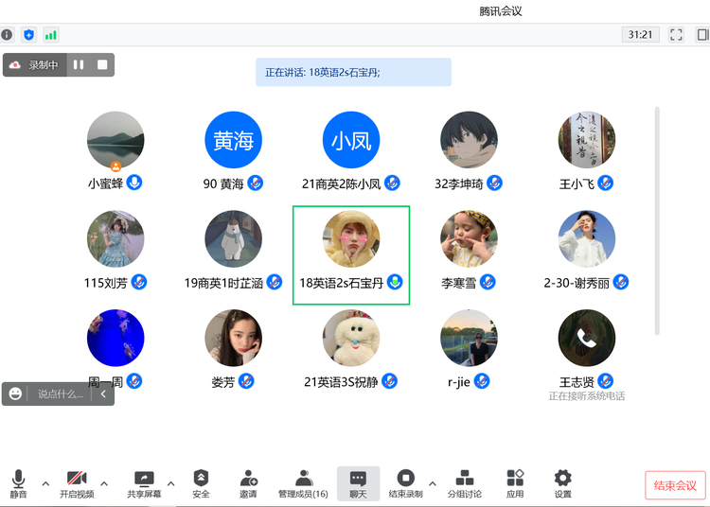Click the 31:21 meeting timer

pyautogui.click(x=640, y=35)
